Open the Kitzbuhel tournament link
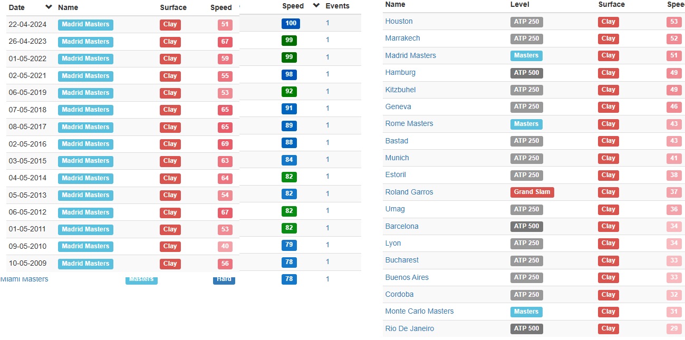Image resolution: width=685 pixels, height=340 pixels. click(x=401, y=90)
